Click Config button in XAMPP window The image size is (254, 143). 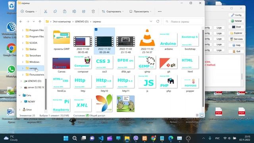click(x=236, y=15)
